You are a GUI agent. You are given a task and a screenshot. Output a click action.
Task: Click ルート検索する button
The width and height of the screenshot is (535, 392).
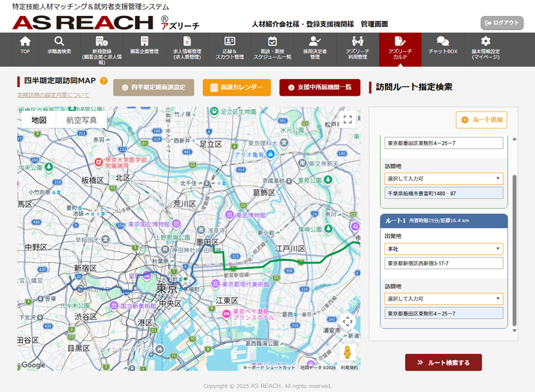coord(443,363)
